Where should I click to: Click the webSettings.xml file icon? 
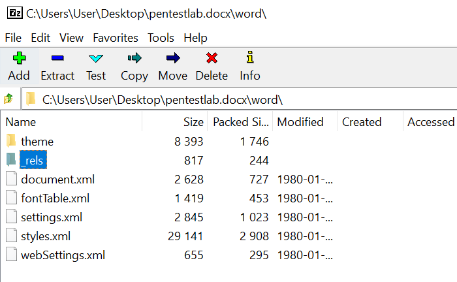[11, 255]
